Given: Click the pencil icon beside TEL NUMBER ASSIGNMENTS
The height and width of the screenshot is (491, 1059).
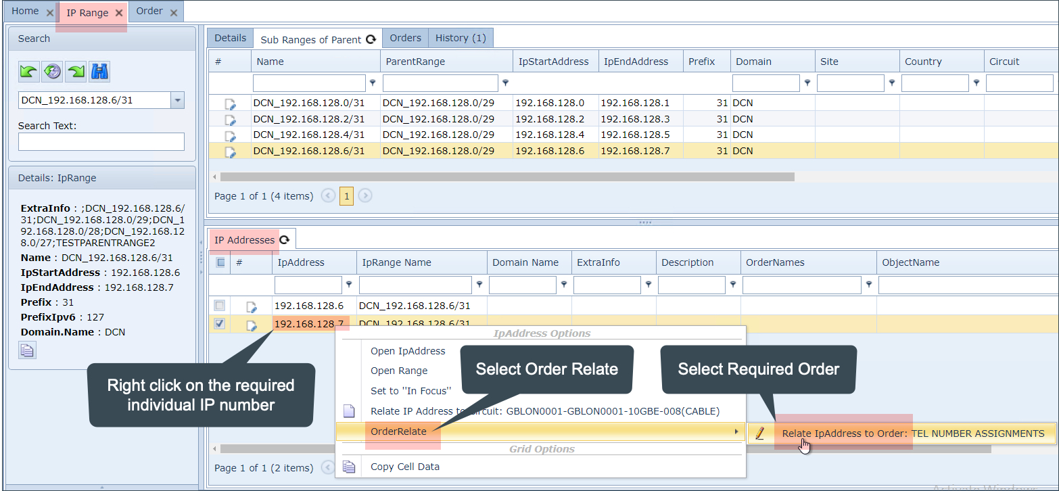Looking at the screenshot, I should click(760, 434).
